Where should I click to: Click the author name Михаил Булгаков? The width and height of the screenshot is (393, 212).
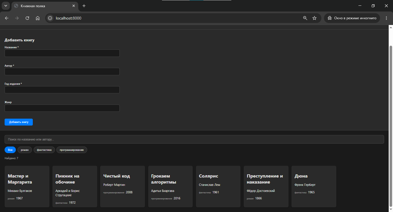pos(20,191)
